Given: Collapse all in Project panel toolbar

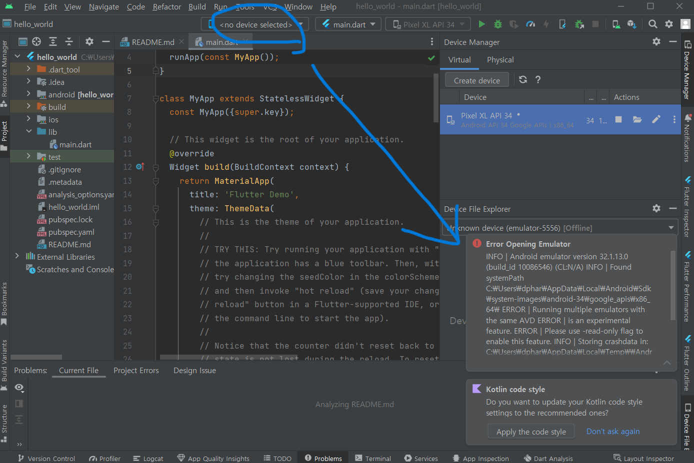Looking at the screenshot, I should [69, 41].
